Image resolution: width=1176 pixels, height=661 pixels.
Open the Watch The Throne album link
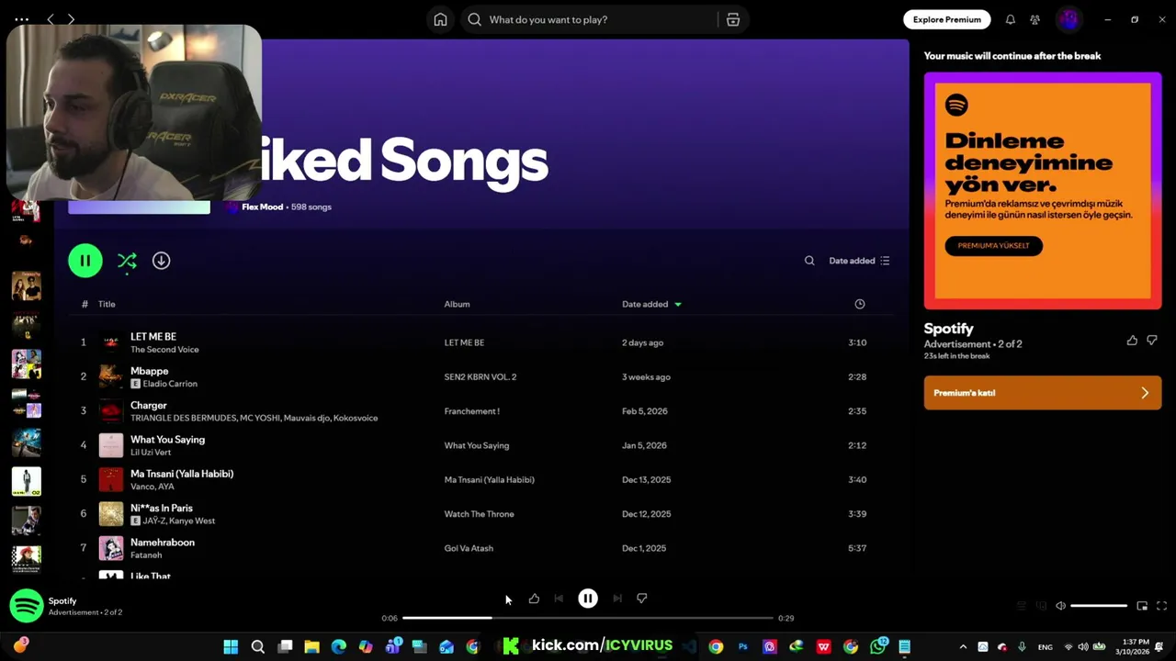tap(479, 514)
